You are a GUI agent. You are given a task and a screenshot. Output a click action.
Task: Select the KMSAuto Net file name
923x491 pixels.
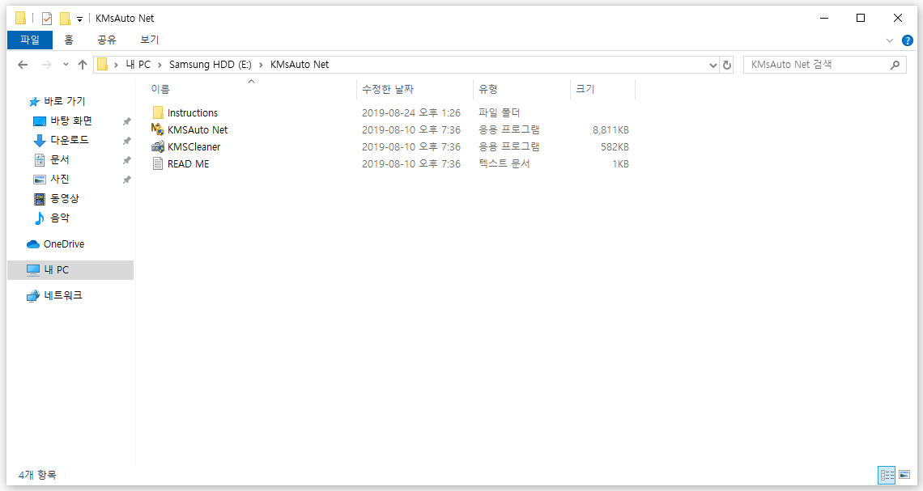[x=198, y=130]
